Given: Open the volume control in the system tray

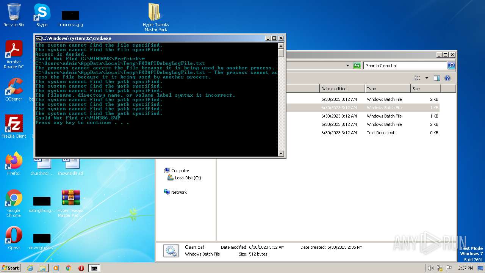Looking at the screenshot, I should [x=430, y=268].
